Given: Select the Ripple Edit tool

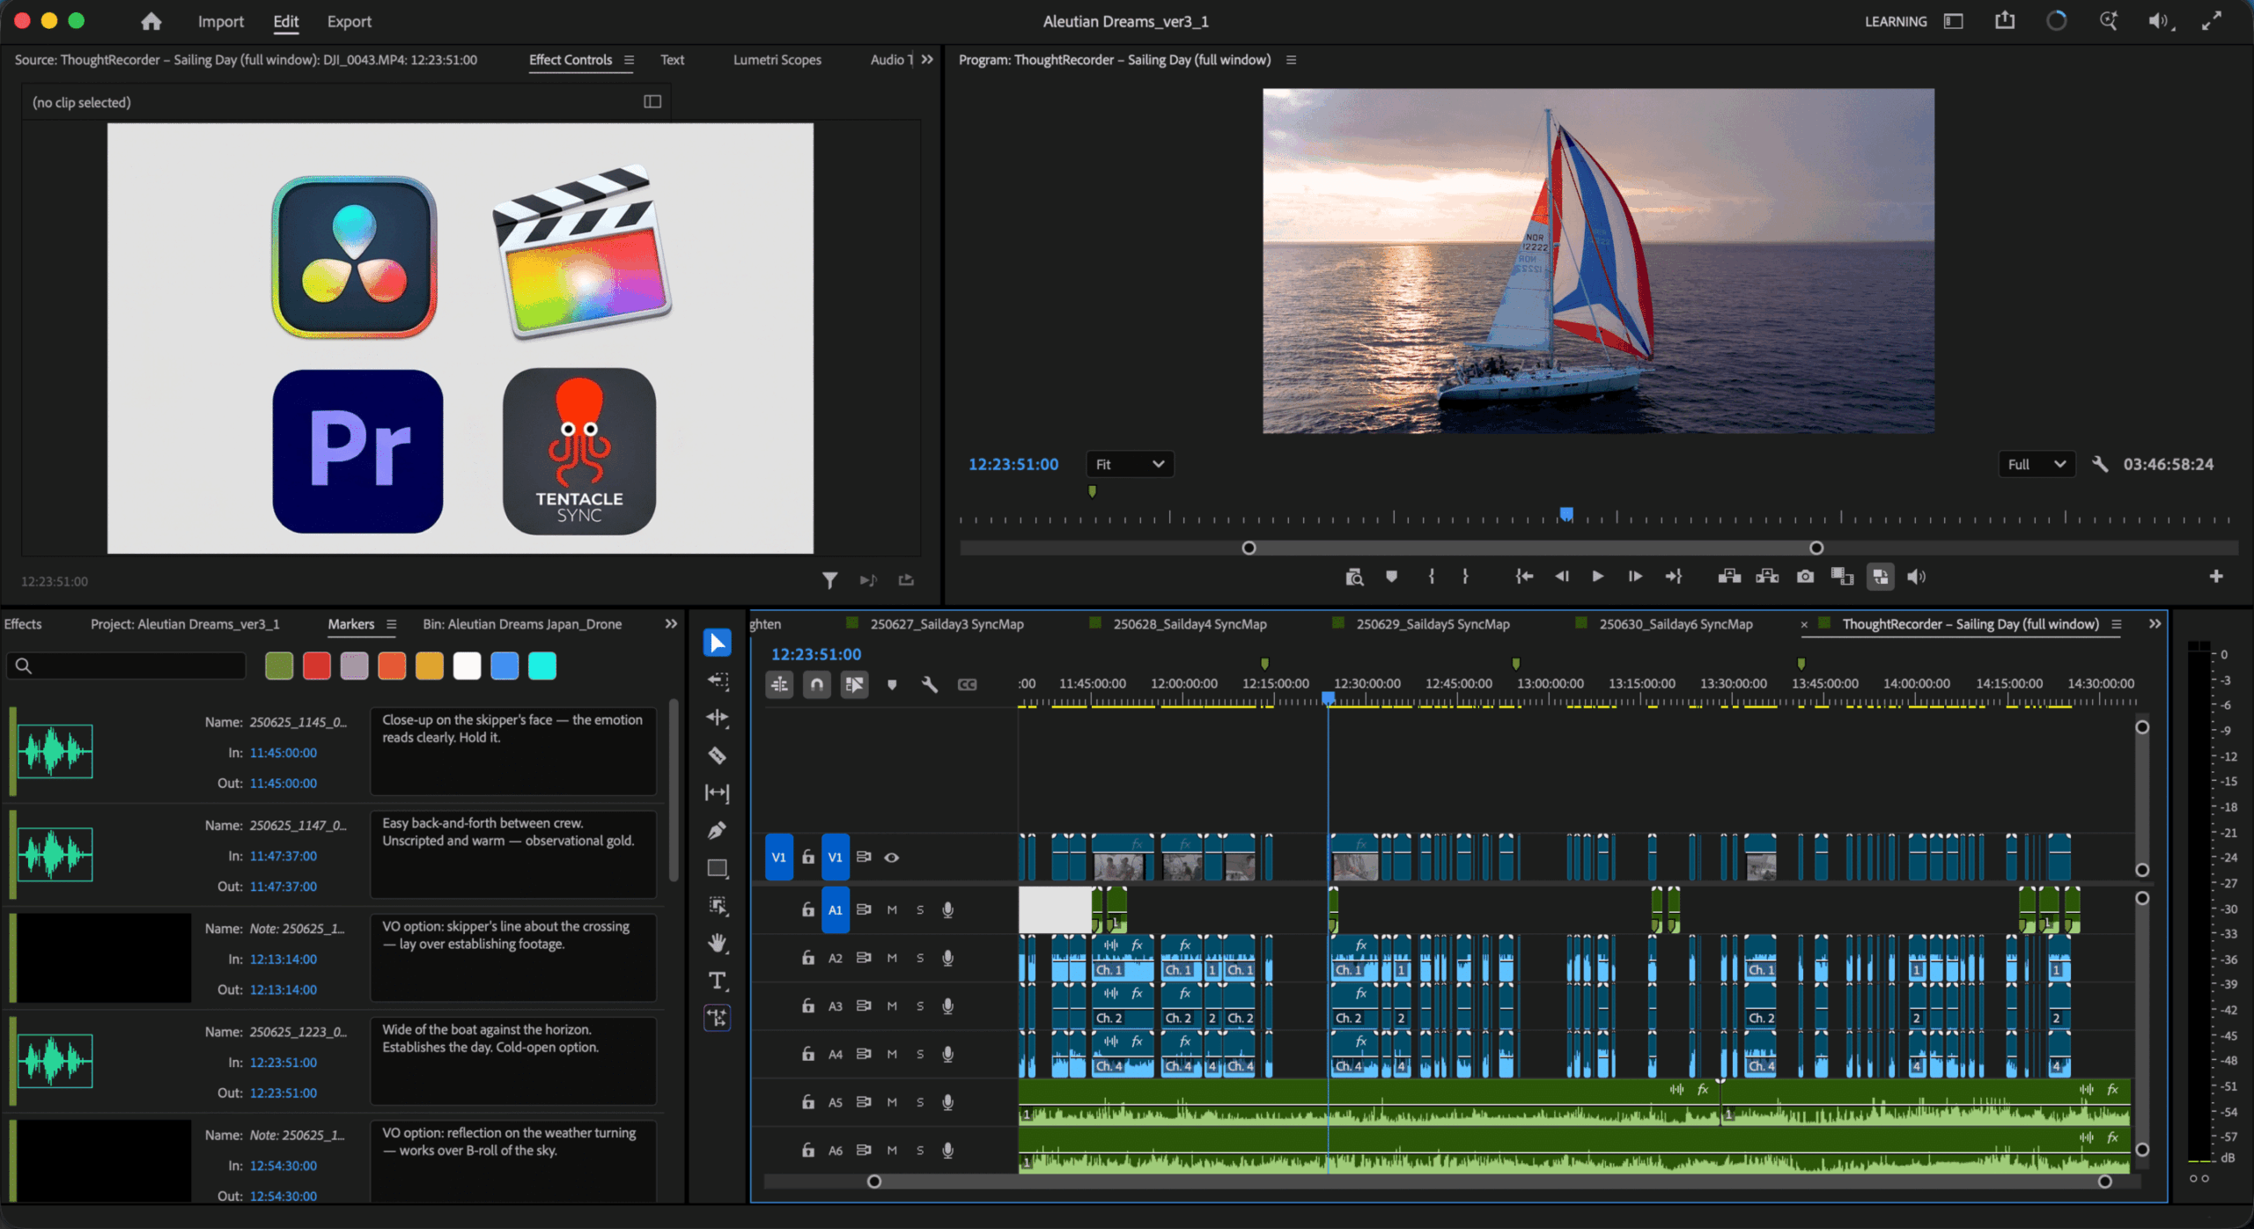Looking at the screenshot, I should pos(718,718).
